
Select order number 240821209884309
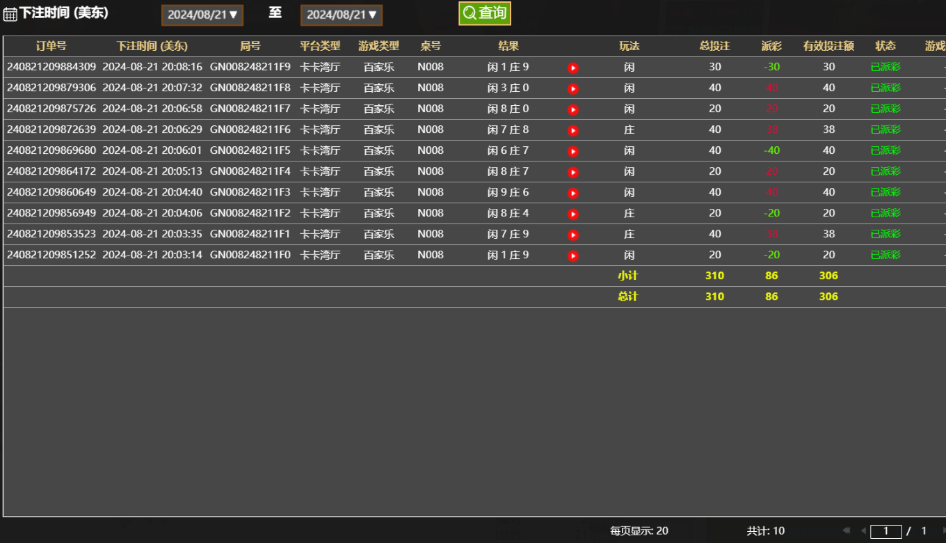(x=51, y=67)
